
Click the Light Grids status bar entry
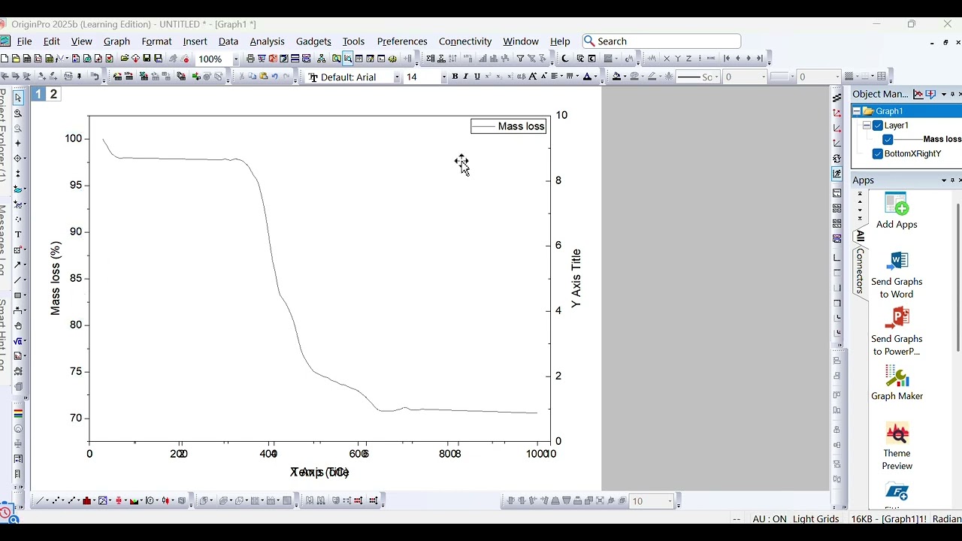[x=815, y=519]
